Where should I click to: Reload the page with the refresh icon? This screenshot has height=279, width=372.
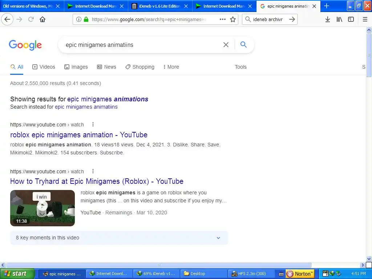[31, 19]
